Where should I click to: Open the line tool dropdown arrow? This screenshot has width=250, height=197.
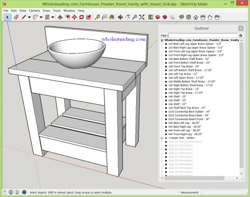point(29,17)
